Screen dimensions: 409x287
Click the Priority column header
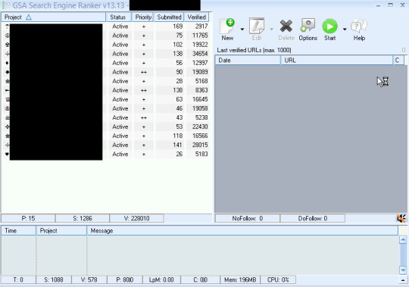point(143,17)
